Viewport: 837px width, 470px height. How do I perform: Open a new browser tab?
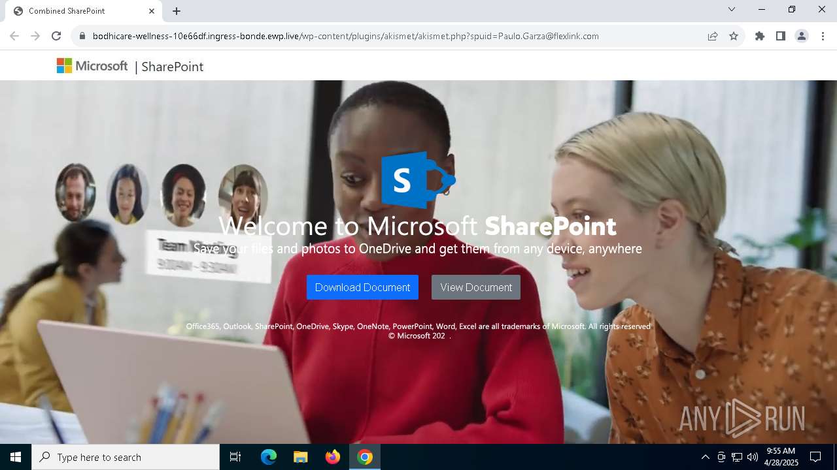(177, 11)
